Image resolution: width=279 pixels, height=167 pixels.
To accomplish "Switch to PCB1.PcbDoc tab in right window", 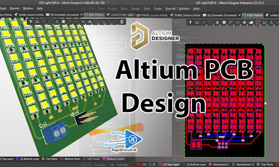I will pyautogui.click(x=253, y=15).
